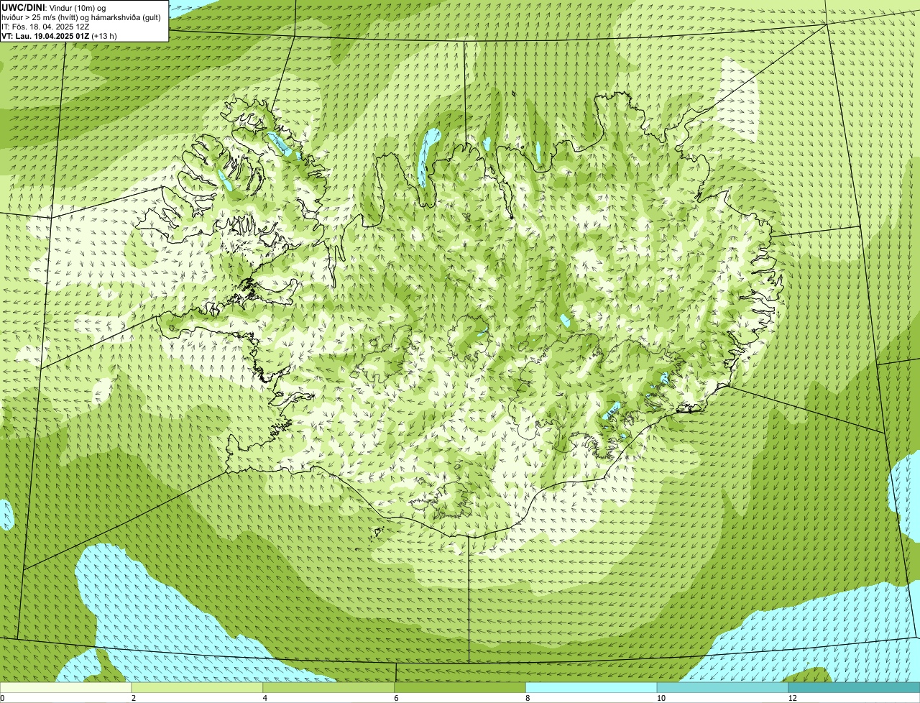Viewport: 920px width, 703px height.
Task: Click the "4" tick label on color scale
Action: point(265,698)
